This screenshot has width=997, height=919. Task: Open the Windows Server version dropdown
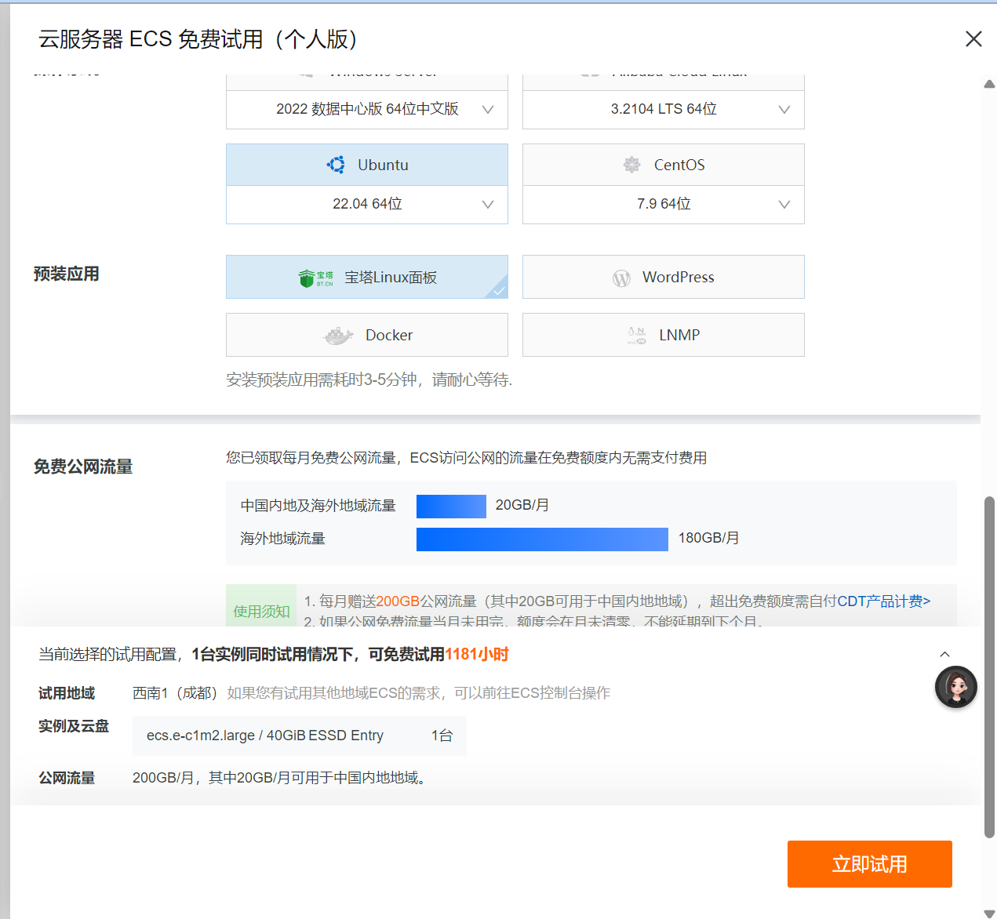pos(367,110)
